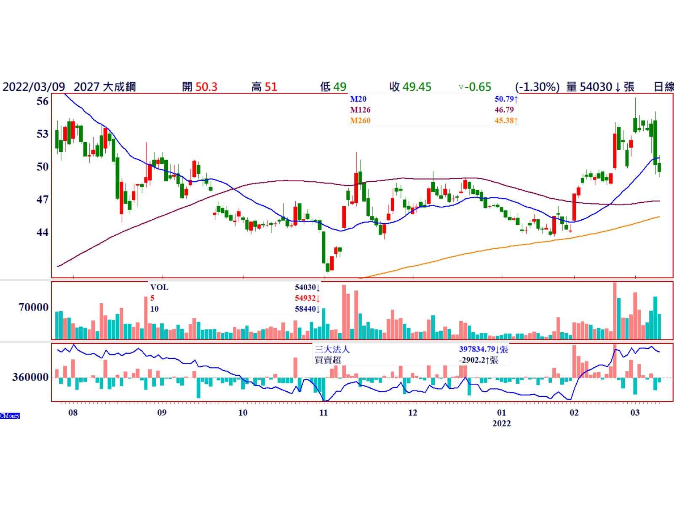Image resolution: width=674 pixels, height=506 pixels.
Task: Click the down arrow beside 三大法人 397834.79
Action: [497, 350]
